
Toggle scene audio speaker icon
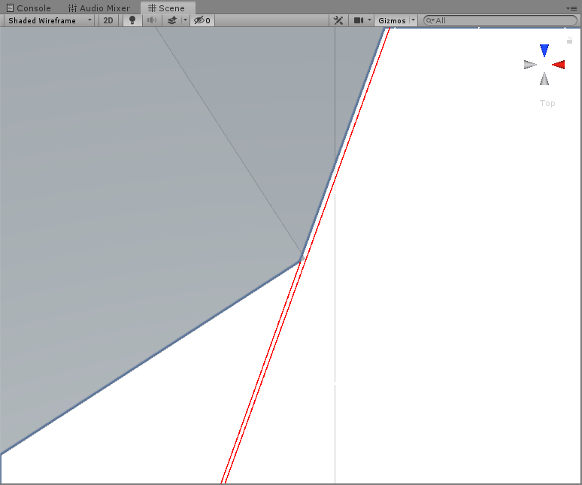click(x=152, y=20)
